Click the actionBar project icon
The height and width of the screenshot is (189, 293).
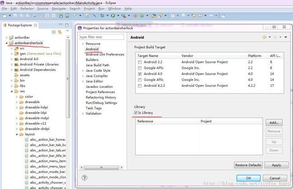[11, 37]
